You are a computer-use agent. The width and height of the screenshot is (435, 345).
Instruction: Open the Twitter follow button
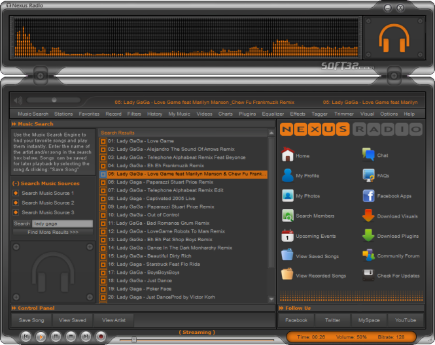333,320
